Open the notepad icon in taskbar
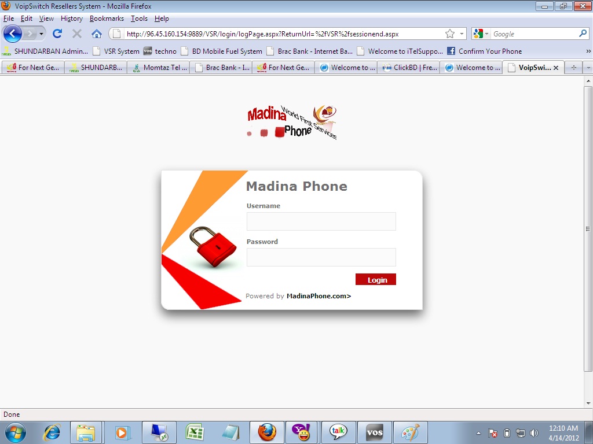Image resolution: width=593 pixels, height=444 pixels. 230,432
